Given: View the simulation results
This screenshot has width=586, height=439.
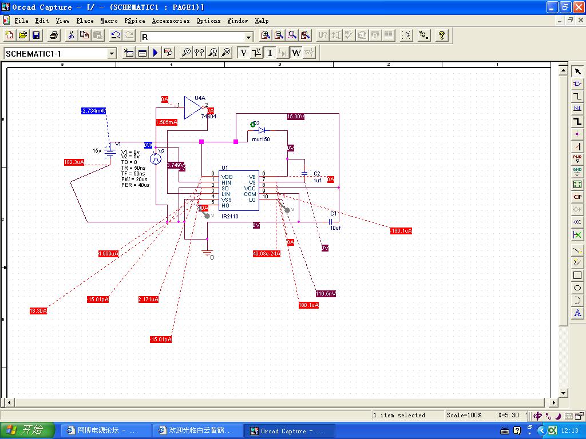Looking at the screenshot, I should pos(169,53).
